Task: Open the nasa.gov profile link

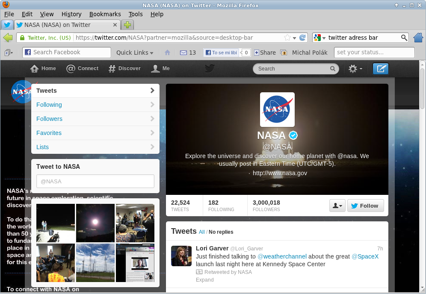Action: pos(280,173)
